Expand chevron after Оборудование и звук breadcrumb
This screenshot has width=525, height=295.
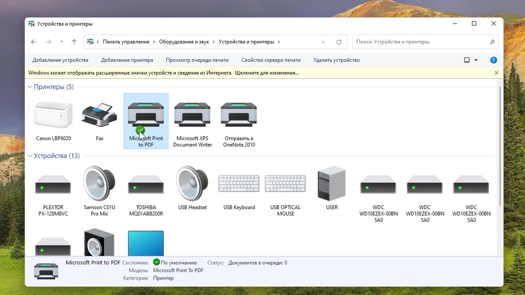pyautogui.click(x=214, y=42)
